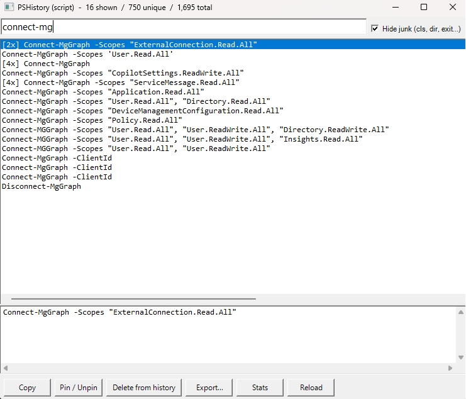Click the PSHistory app icon in title bar
This screenshot has width=466, height=399.
point(9,7)
